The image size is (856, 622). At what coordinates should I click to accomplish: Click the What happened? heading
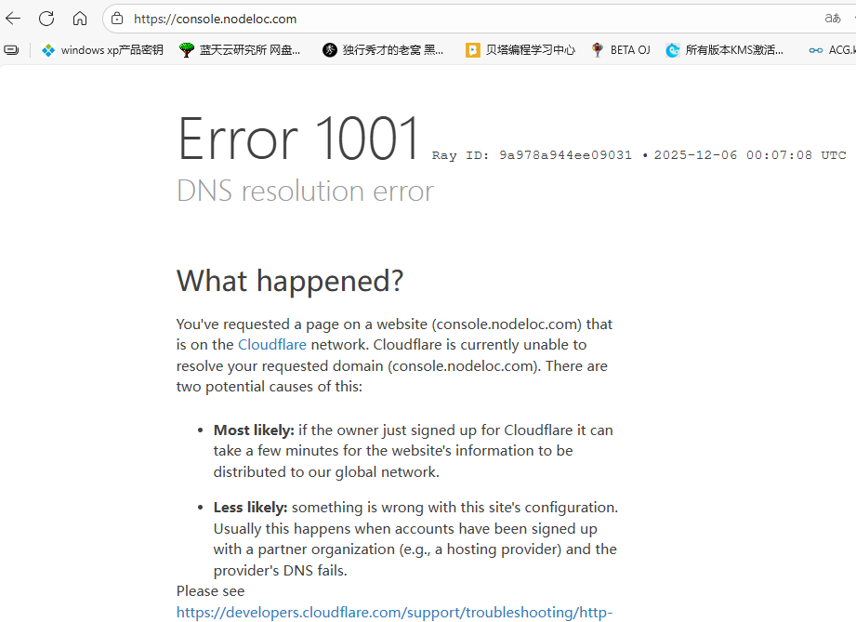[x=290, y=281]
